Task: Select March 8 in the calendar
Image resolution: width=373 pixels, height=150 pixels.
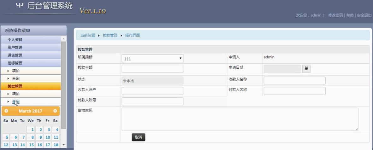Action: [31, 137]
